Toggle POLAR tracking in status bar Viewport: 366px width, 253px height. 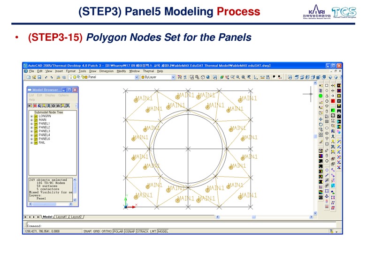coord(118,231)
